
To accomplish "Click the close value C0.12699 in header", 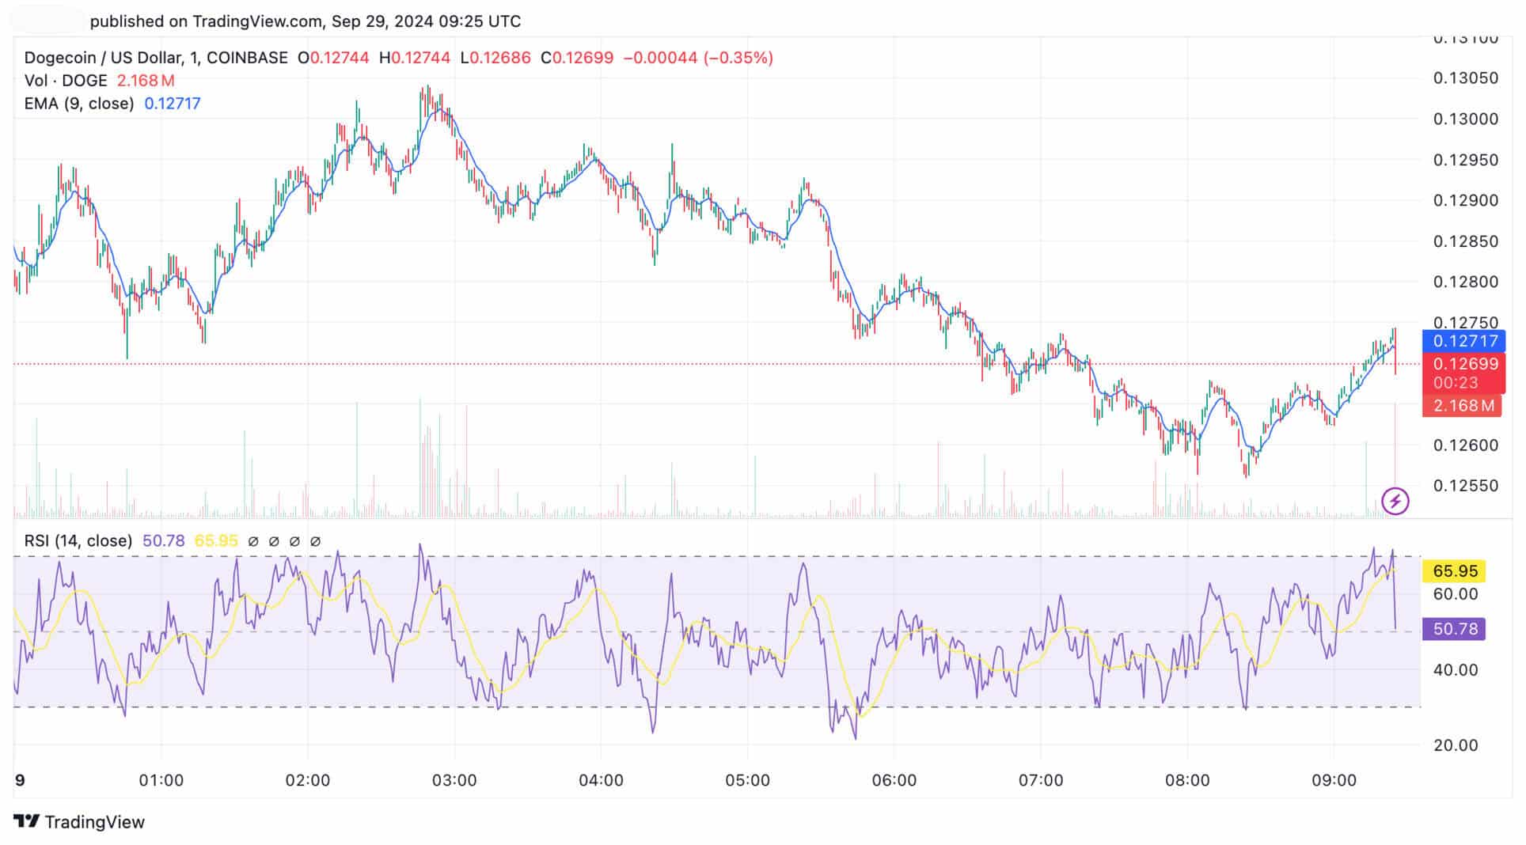I will click(577, 58).
